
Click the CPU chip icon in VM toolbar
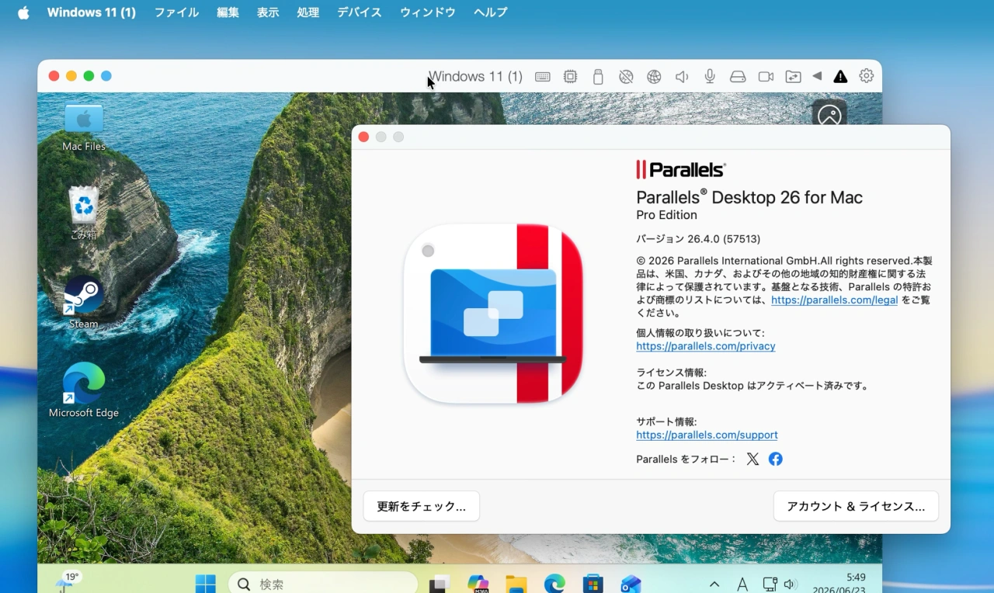[570, 77]
